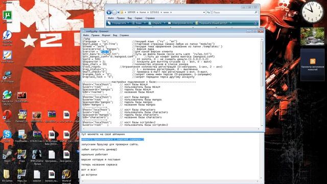Select the FoxitReader installer desktop icon
Viewport: 327px width, 184px height.
pos(22,136)
